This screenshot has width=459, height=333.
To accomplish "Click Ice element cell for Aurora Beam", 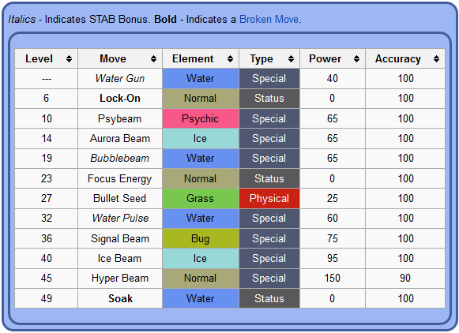I will click(201, 139).
